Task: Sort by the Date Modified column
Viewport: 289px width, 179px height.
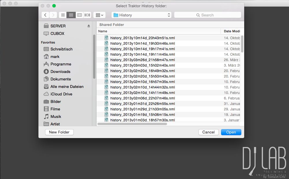Action: (232, 31)
